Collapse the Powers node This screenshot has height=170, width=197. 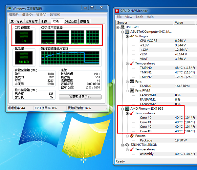[x=127, y=136]
